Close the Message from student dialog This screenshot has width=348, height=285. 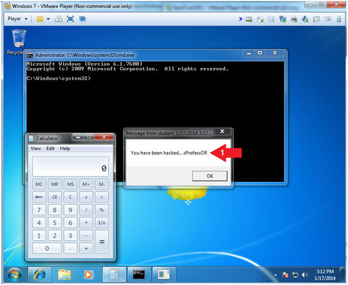(222, 132)
